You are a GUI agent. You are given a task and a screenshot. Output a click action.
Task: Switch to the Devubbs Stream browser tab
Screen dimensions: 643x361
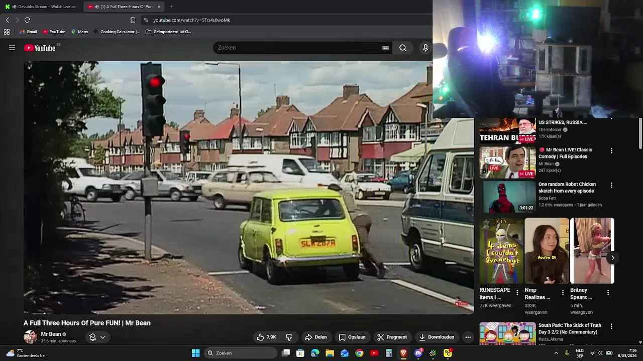click(41, 7)
